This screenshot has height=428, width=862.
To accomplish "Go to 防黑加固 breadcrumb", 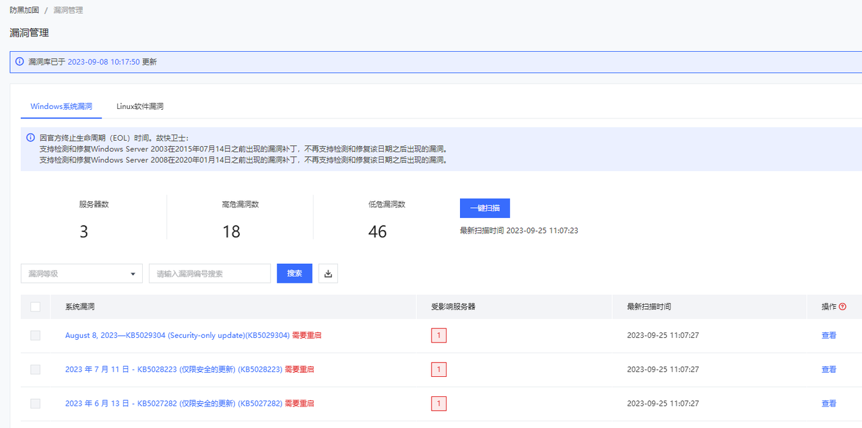I will pyautogui.click(x=24, y=11).
